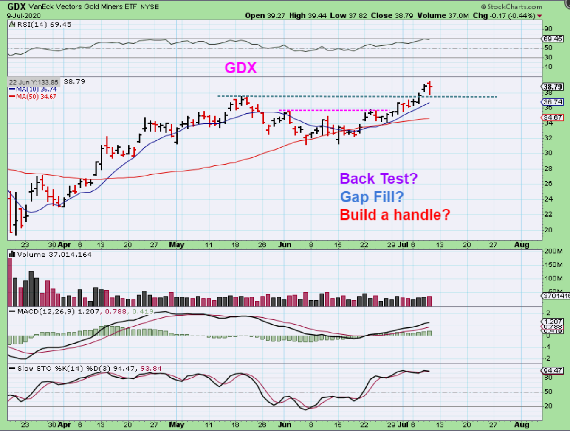Click the VanEck Vectors Gold Miners ETF name
Image resolution: width=570 pixels, height=431 pixels.
(83, 7)
